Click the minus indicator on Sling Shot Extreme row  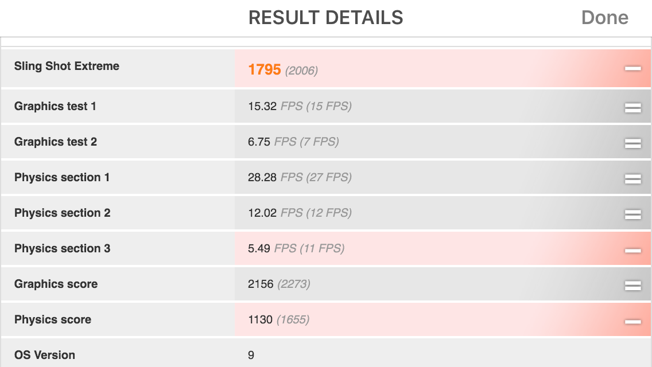coord(633,69)
